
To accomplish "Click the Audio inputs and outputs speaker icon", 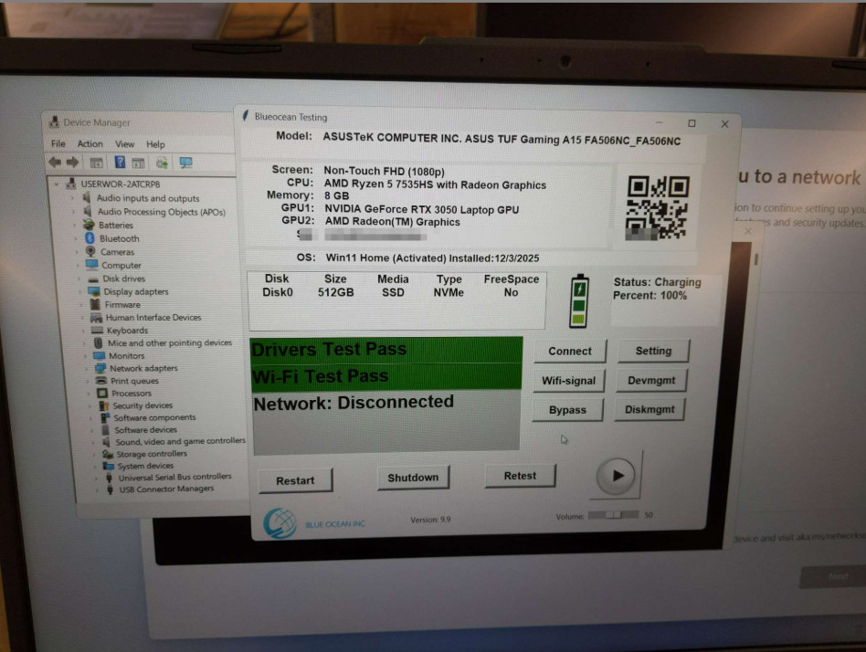I will tap(88, 197).
